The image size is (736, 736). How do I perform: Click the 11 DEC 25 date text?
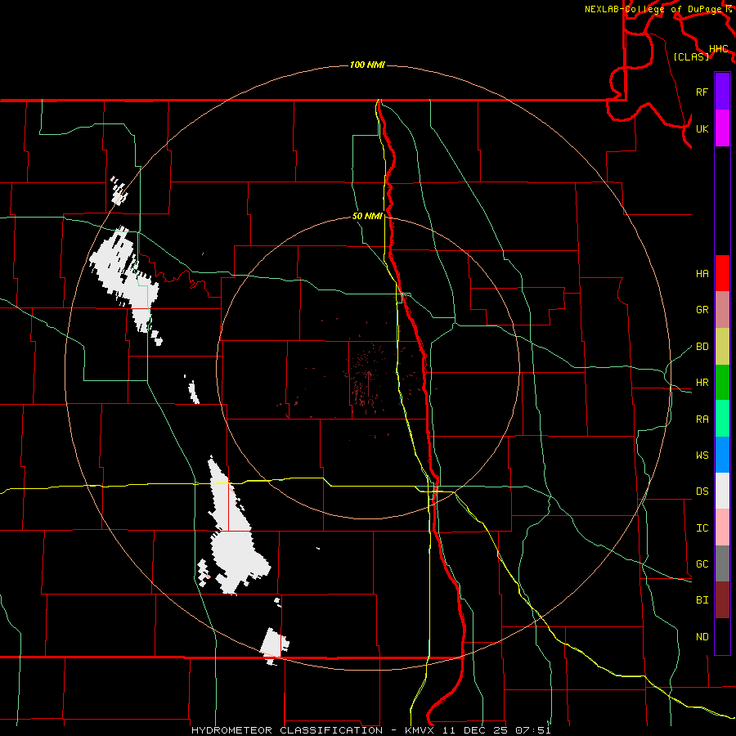pyautogui.click(x=475, y=730)
